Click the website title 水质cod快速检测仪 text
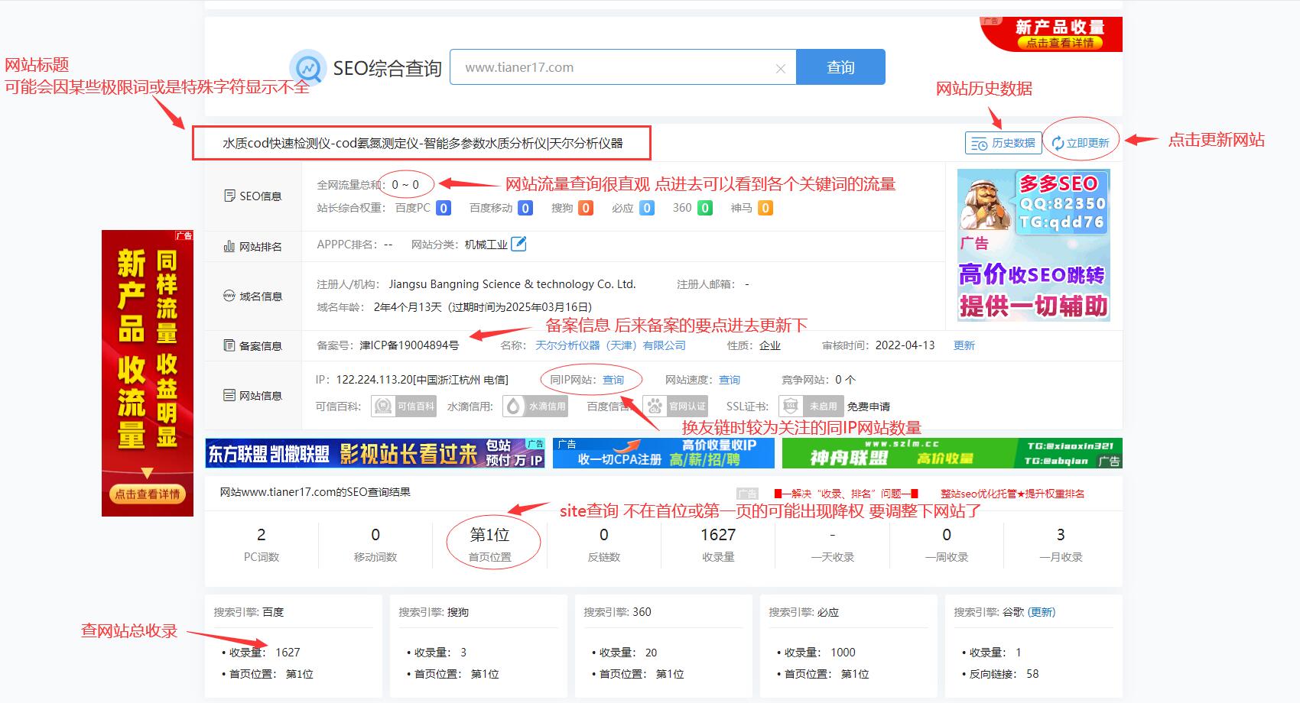Screen dimensions: 1300x703 (423, 143)
